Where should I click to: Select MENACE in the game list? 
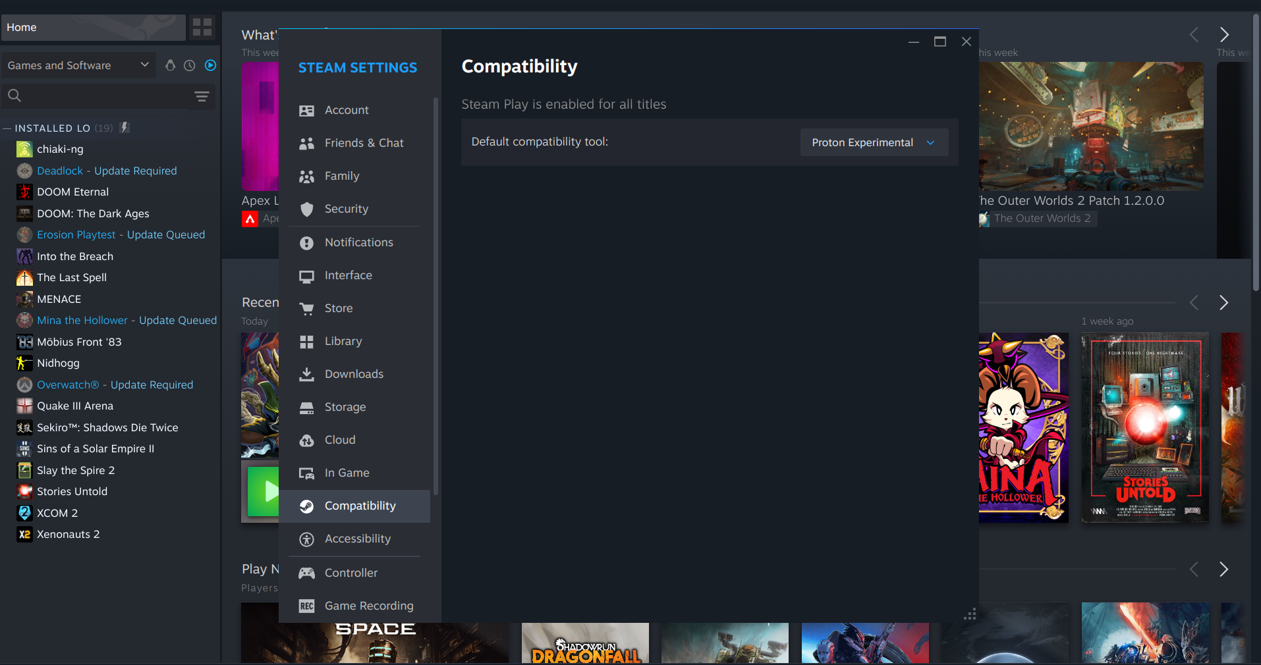pos(59,300)
